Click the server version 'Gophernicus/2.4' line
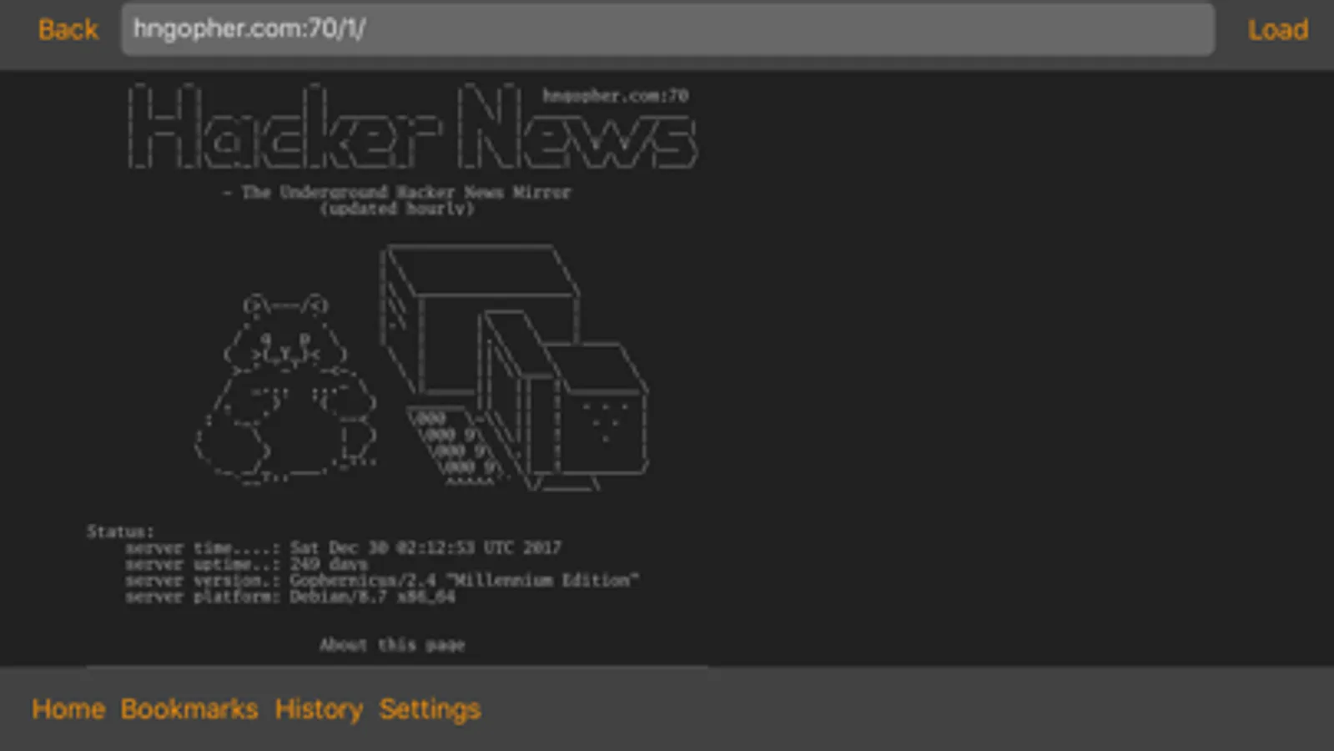Image resolution: width=1334 pixels, height=751 pixels. 382,581
